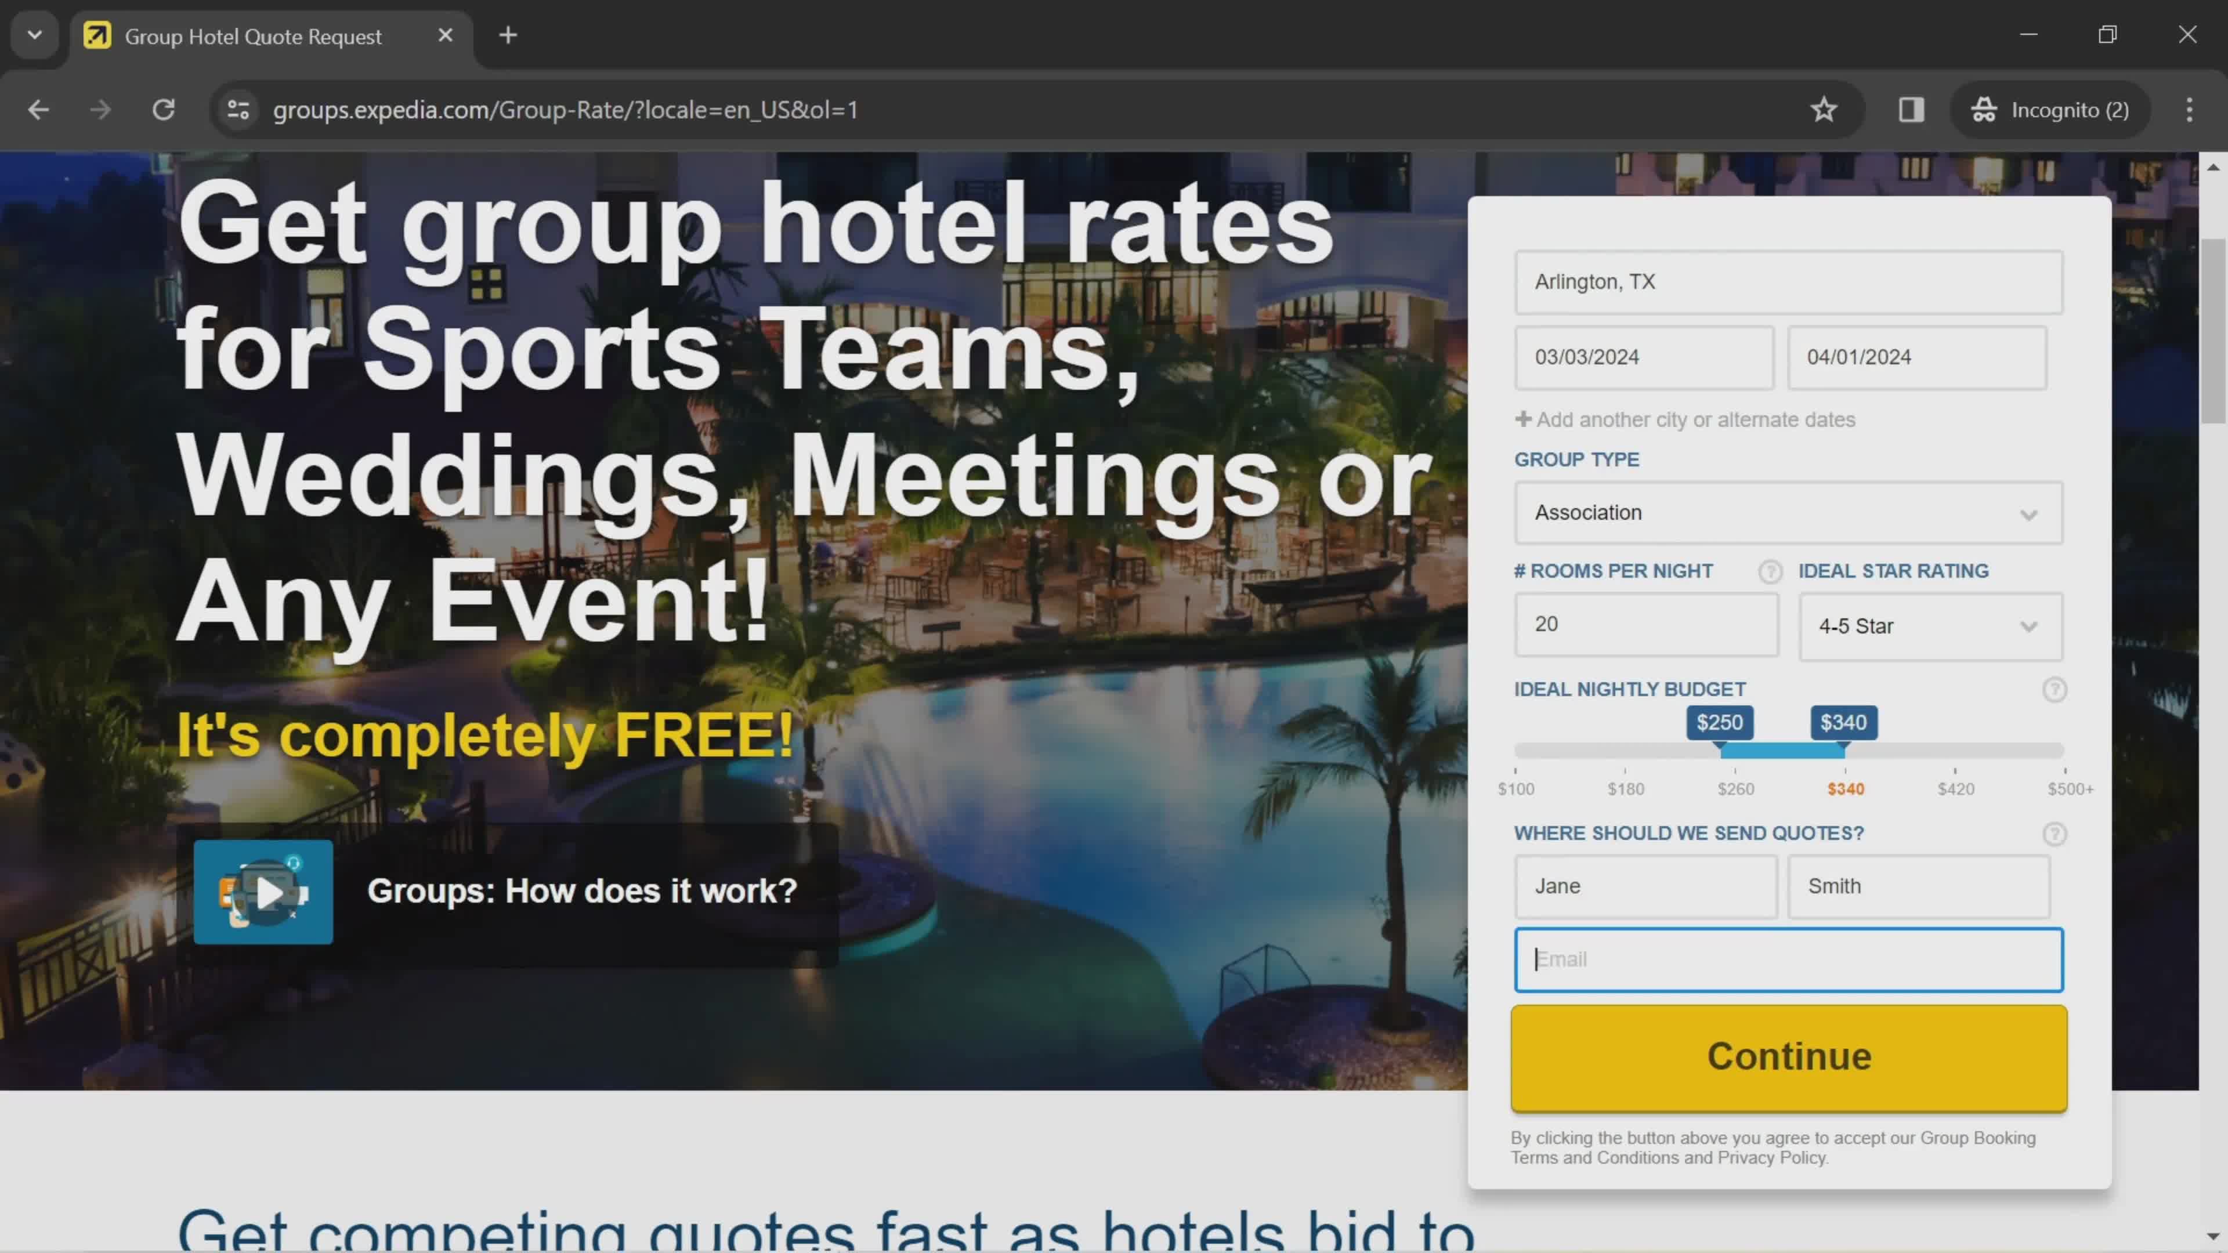Open the tab search dropdown arrow

pos(35,35)
